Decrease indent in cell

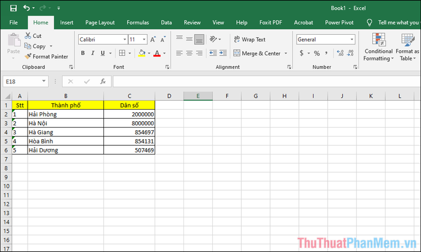click(213, 53)
